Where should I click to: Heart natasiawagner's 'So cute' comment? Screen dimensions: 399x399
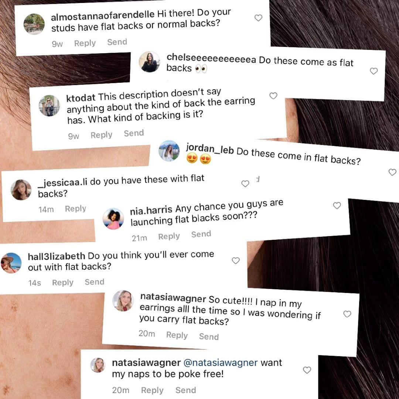(347, 314)
